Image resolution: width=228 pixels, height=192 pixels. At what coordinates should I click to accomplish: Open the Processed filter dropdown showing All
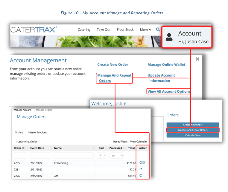coord(117,156)
